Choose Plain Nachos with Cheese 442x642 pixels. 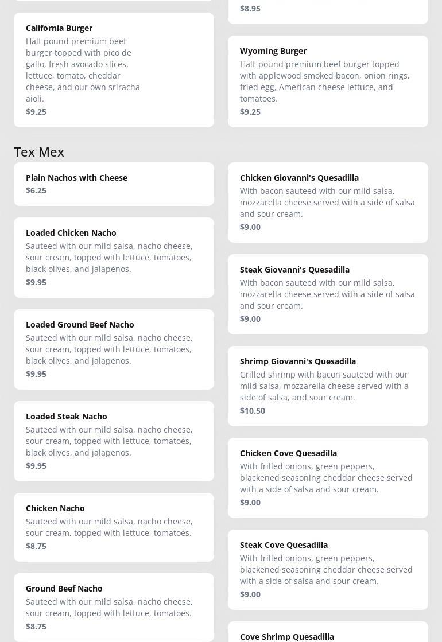[x=114, y=184]
